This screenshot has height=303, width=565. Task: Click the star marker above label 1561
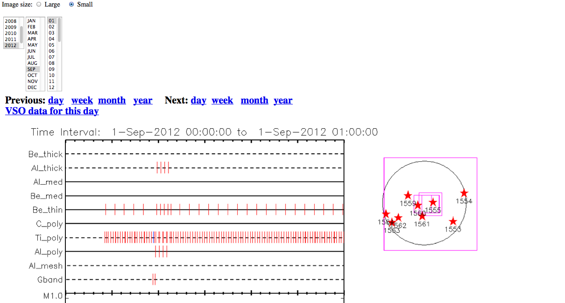pyautogui.click(x=422, y=216)
